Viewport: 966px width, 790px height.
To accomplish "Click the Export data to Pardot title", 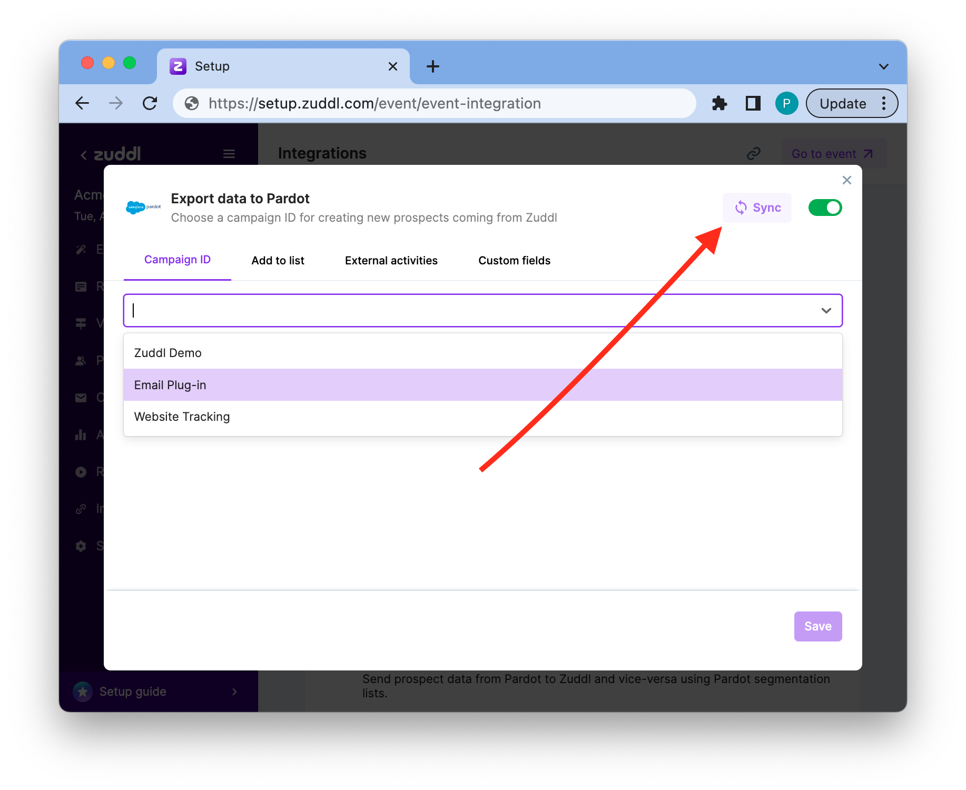I will (240, 199).
